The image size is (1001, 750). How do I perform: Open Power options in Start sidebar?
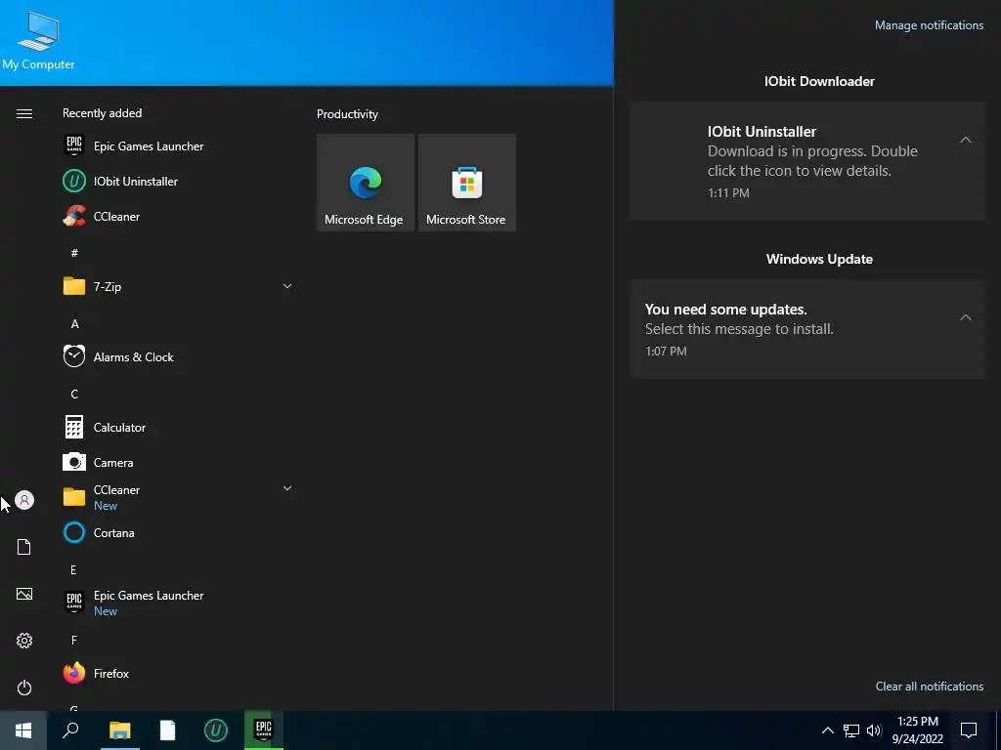coord(24,687)
